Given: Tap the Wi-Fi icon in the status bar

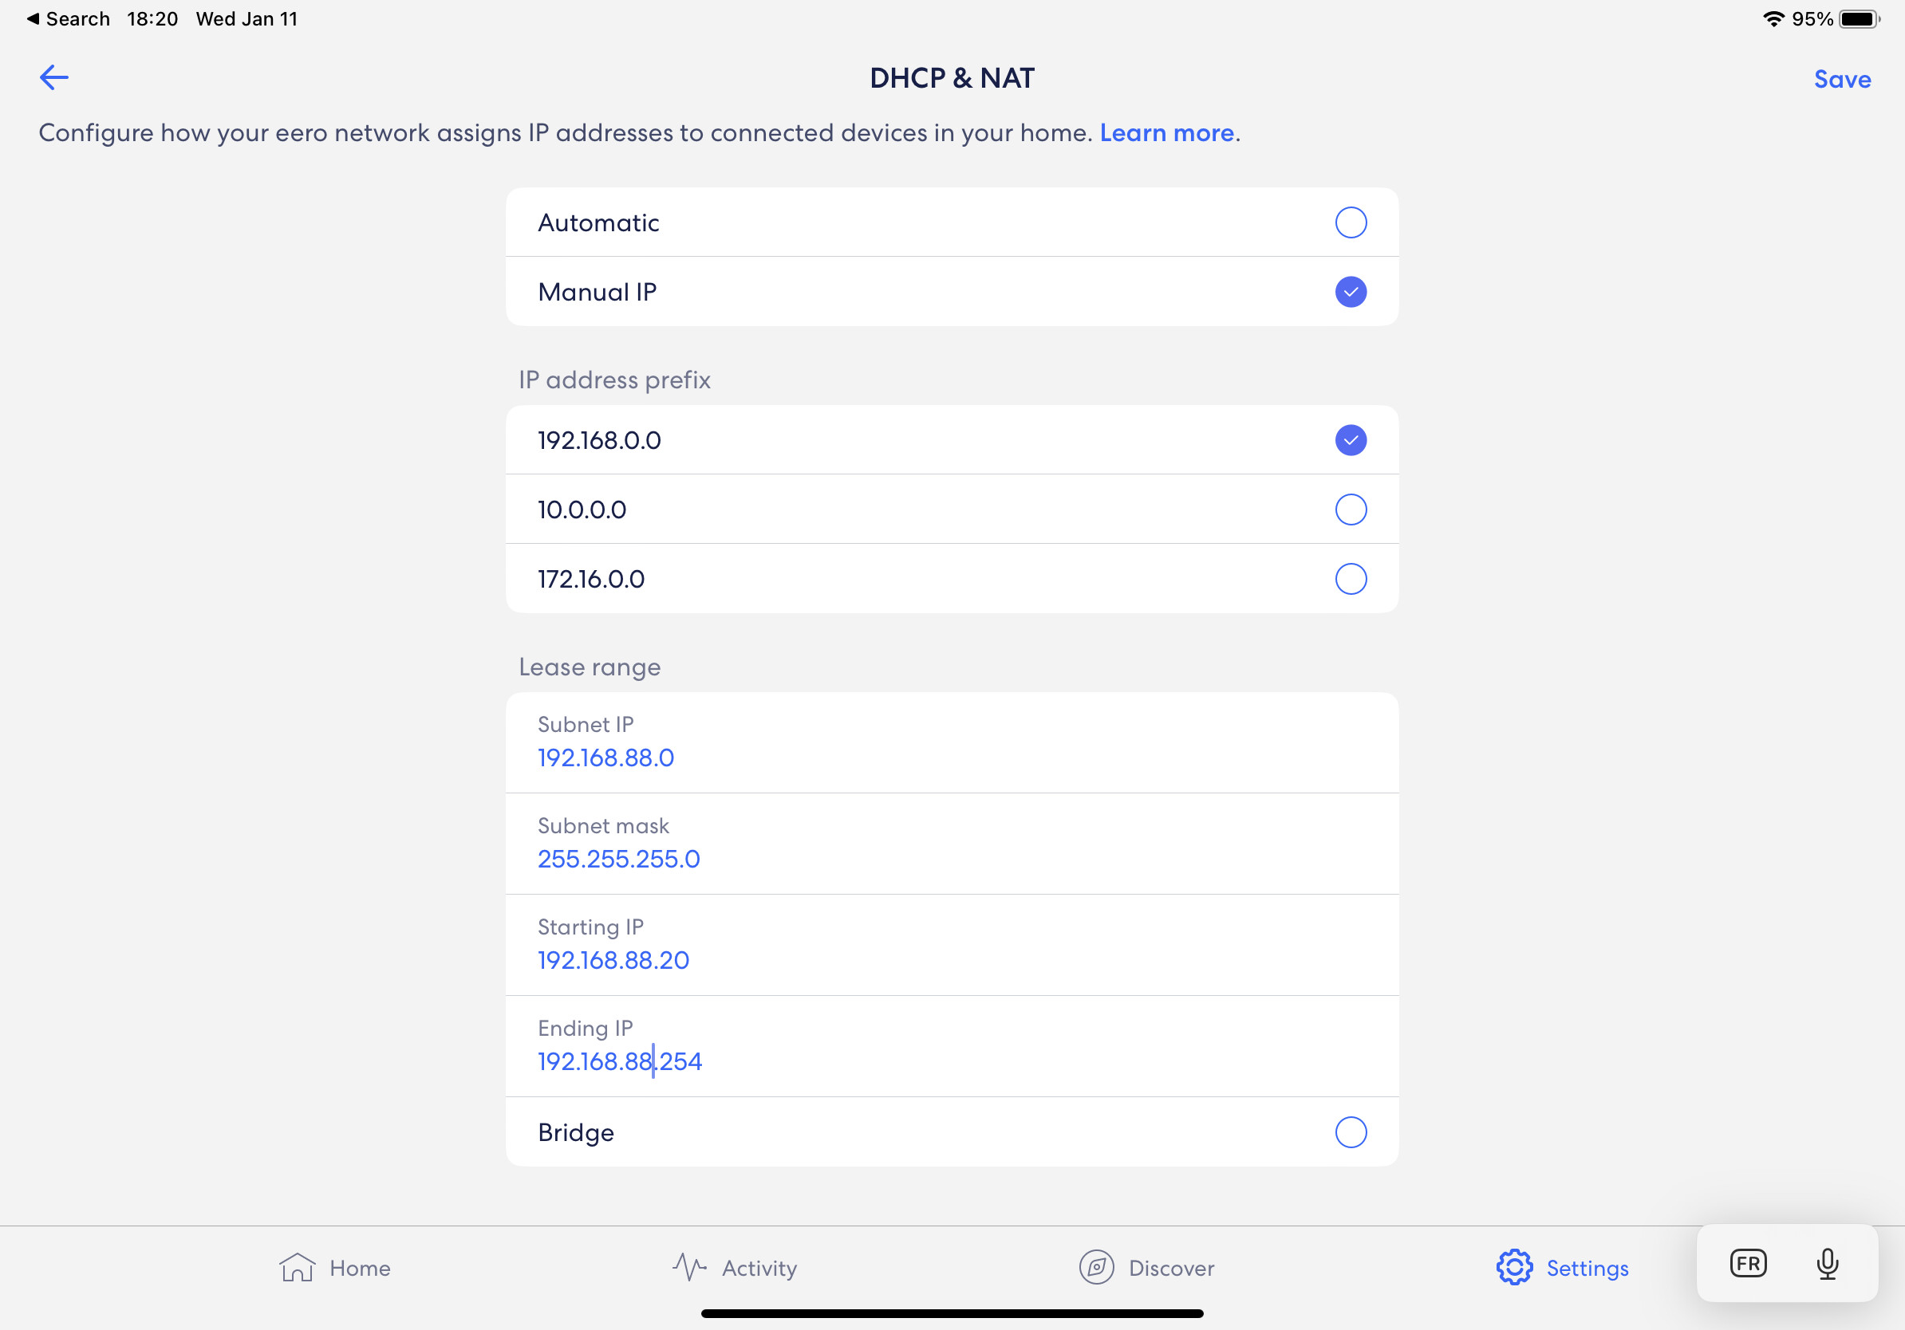Looking at the screenshot, I should [x=1774, y=18].
